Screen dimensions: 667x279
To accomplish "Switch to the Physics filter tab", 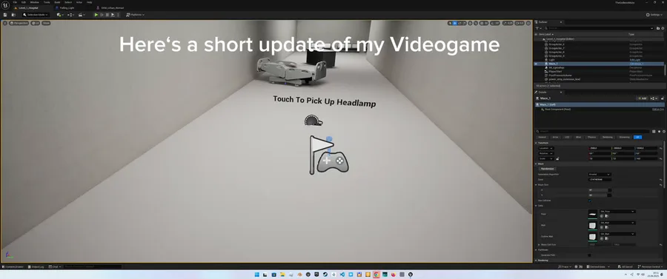I will [x=591, y=137].
